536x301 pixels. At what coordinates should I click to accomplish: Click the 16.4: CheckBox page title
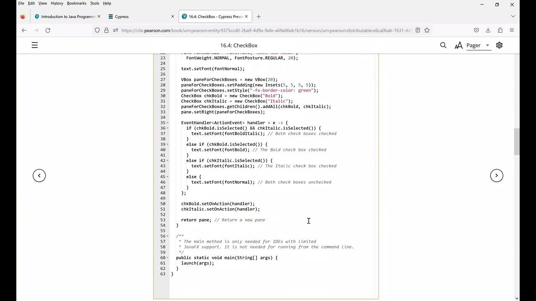coord(239,45)
